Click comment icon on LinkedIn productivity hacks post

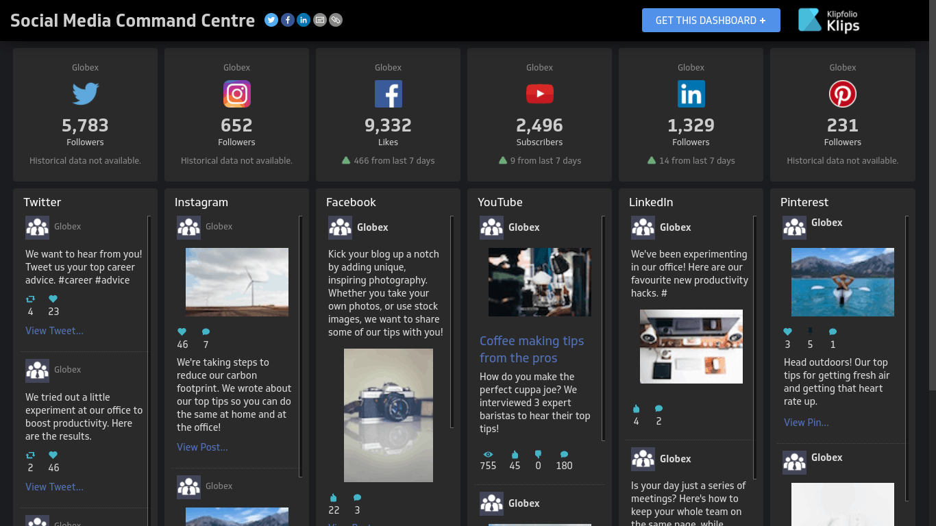pyautogui.click(x=658, y=409)
